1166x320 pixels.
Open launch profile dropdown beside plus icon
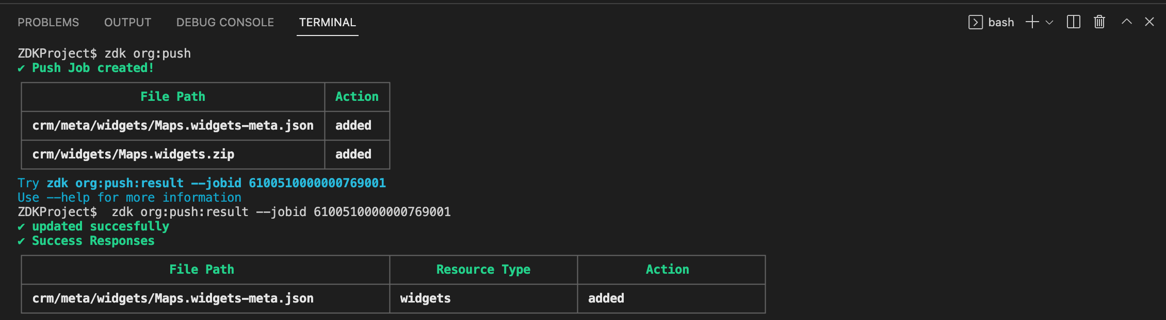1049,22
